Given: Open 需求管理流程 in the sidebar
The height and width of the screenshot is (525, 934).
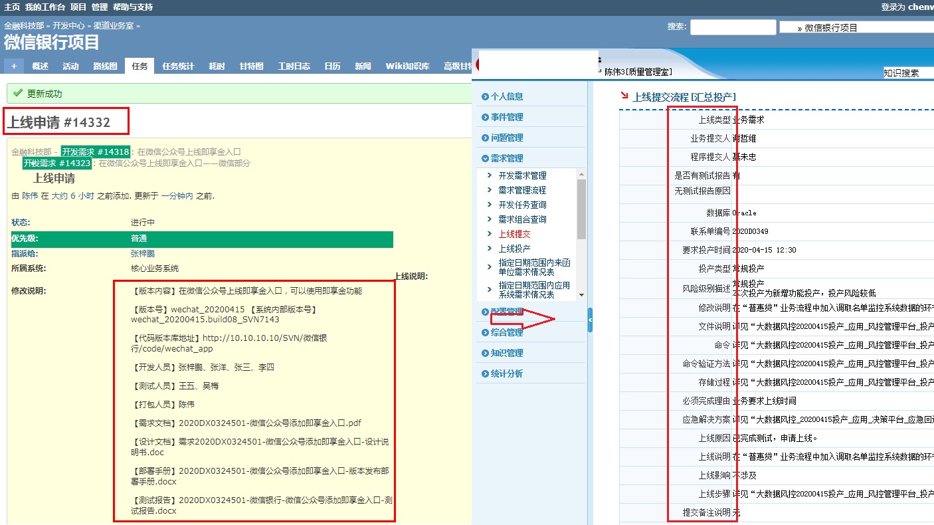Looking at the screenshot, I should click(523, 190).
